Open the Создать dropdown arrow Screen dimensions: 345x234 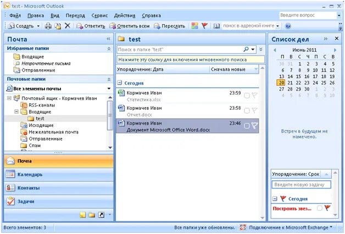(x=38, y=26)
